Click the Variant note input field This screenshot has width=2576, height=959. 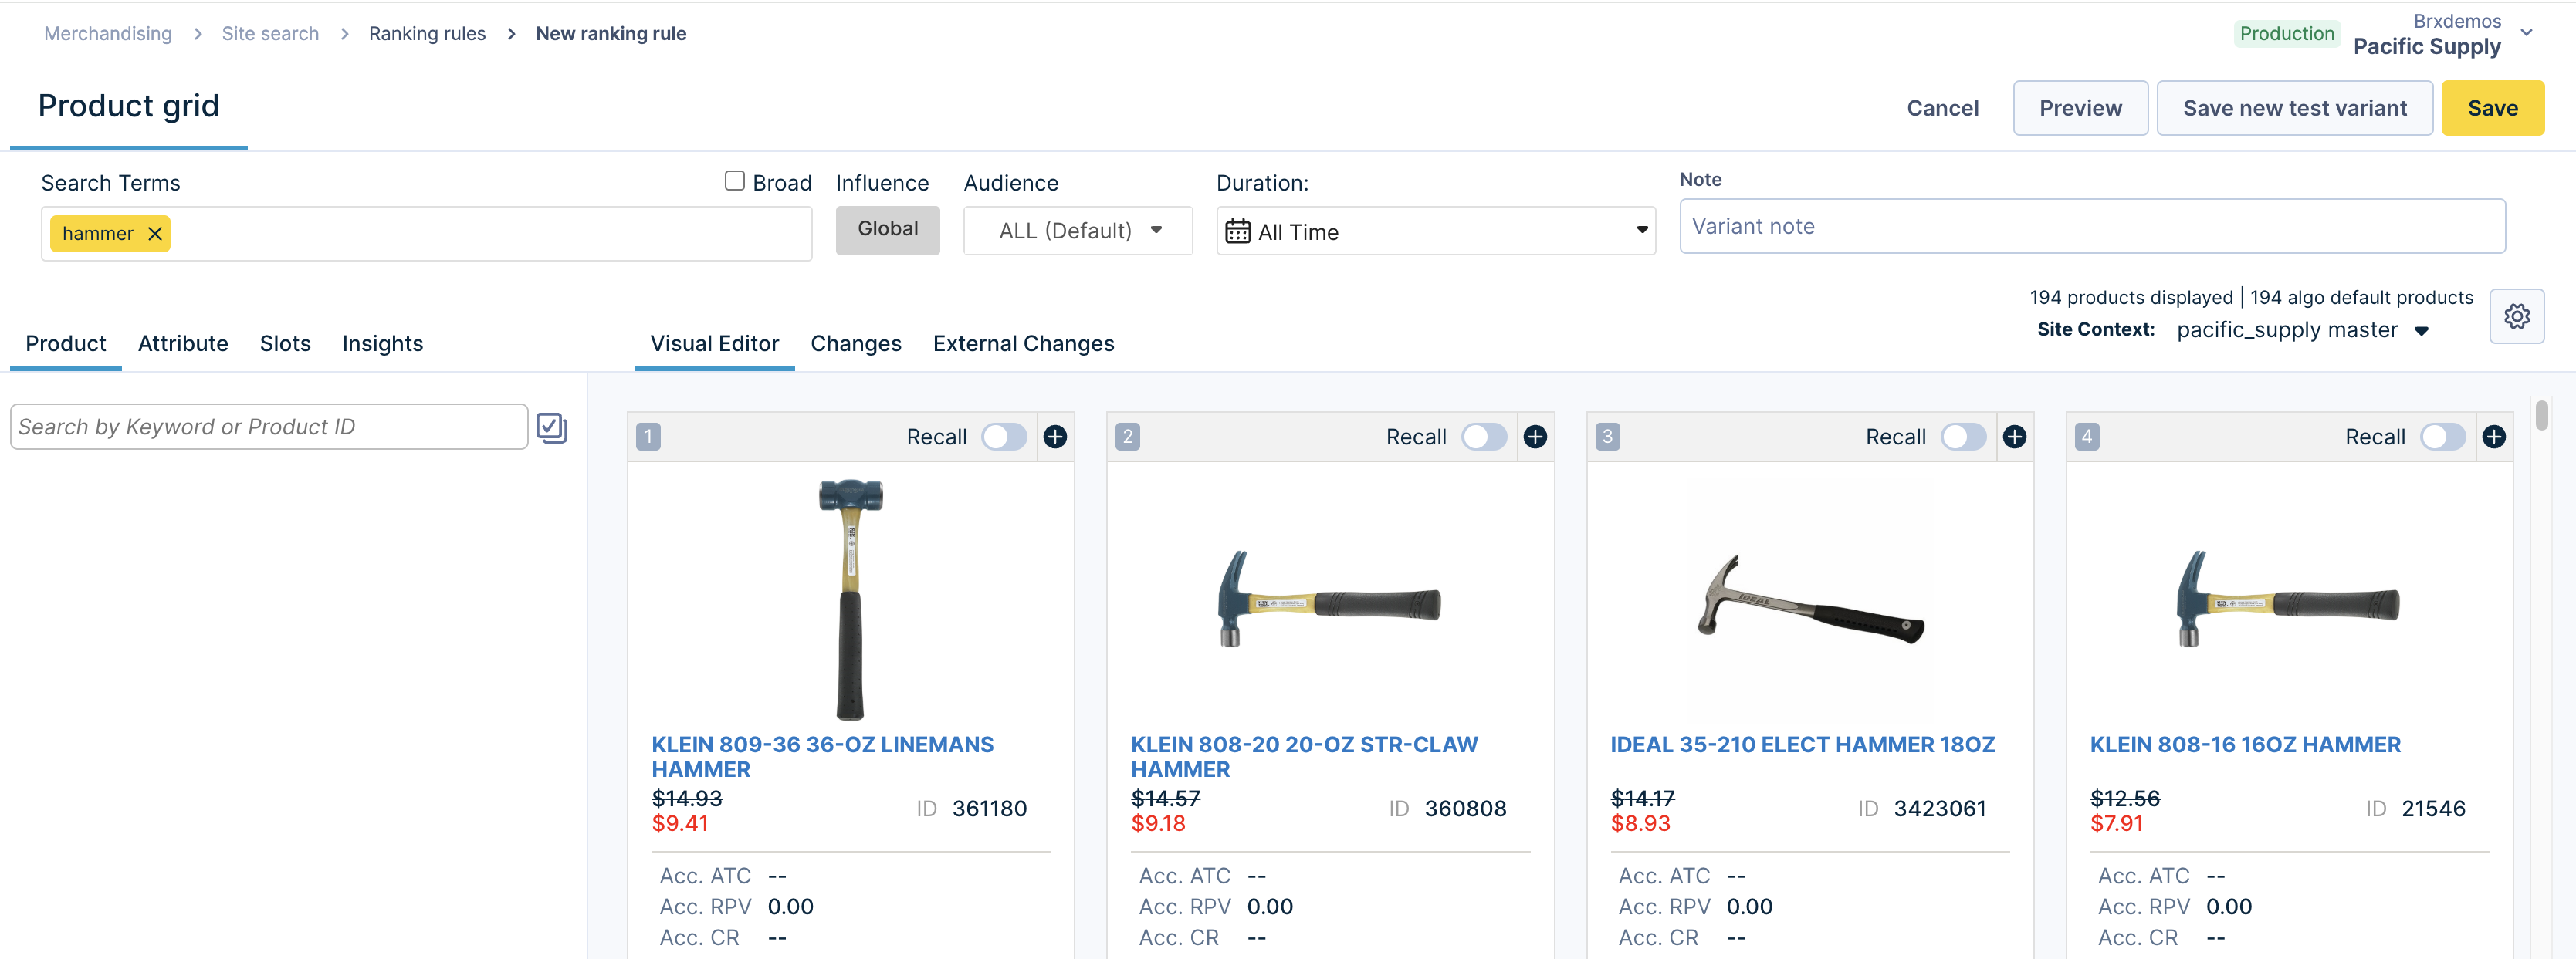[x=2091, y=227]
